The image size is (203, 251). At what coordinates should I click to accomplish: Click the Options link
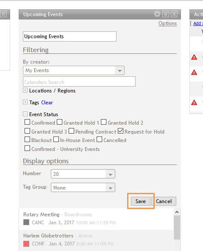167,23
